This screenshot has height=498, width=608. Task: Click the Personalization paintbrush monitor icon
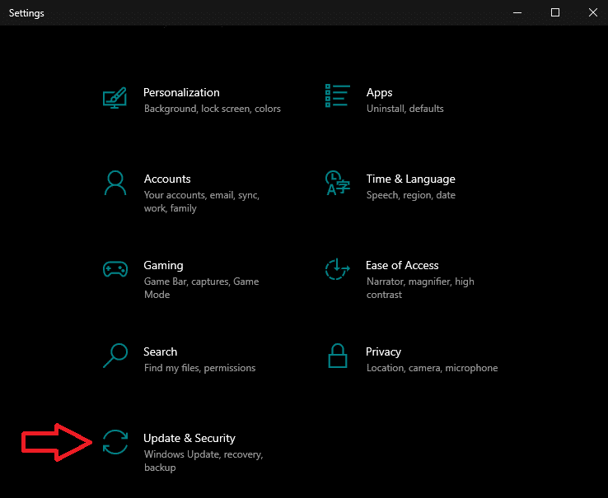coord(115,97)
